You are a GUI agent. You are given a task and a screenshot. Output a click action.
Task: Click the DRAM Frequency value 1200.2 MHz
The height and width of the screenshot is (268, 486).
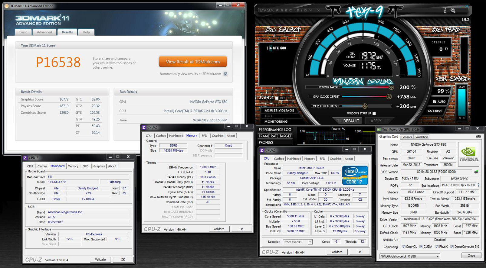coord(208,167)
